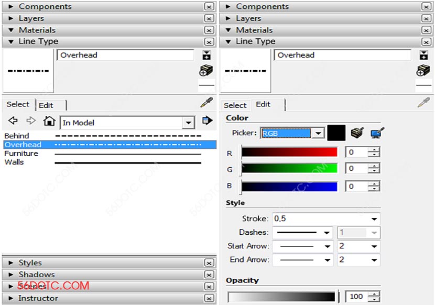The width and height of the screenshot is (435, 305).
Task: Click the eyedropper sample icon in left panel
Action: coord(206,103)
